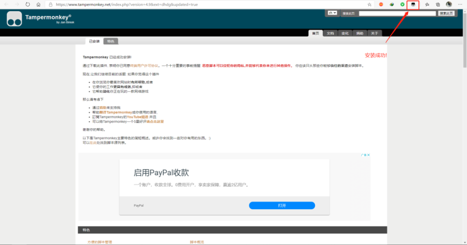Open the red circular extension icon

pyautogui.click(x=381, y=5)
